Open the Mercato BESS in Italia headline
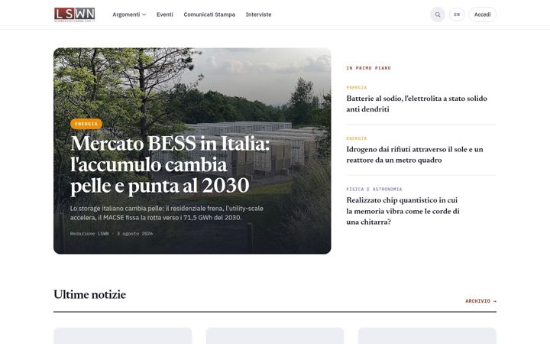 [170, 164]
